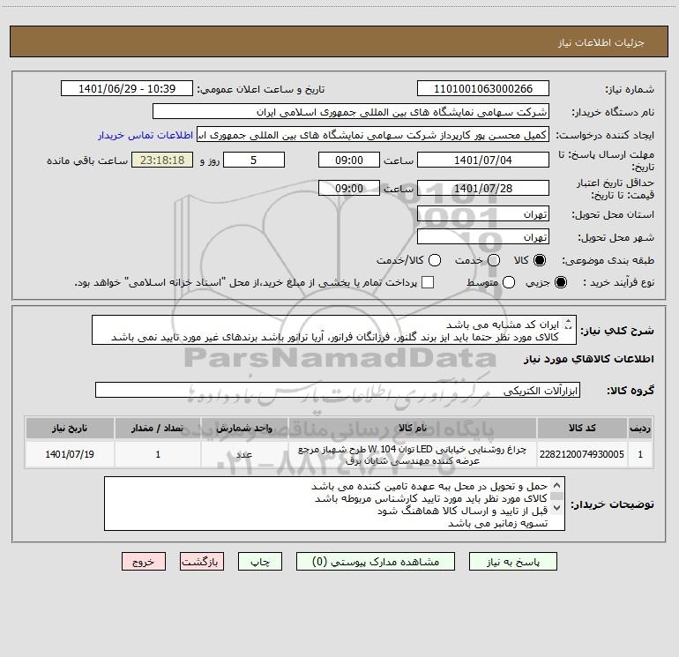Click the need date 1401/07/19 cell
This screenshot has height=657, width=679.
coord(70,454)
